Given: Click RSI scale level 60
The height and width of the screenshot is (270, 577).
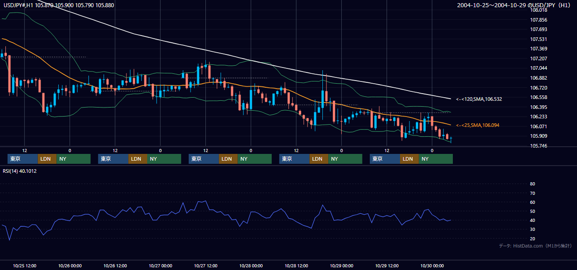Looking at the screenshot, I should [532, 202].
